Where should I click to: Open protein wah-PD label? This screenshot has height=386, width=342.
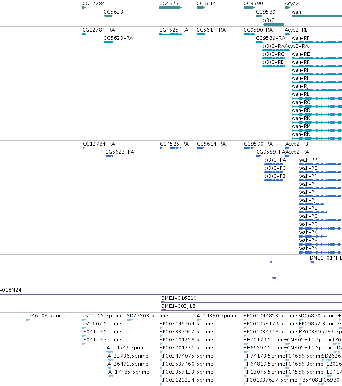(x=309, y=224)
